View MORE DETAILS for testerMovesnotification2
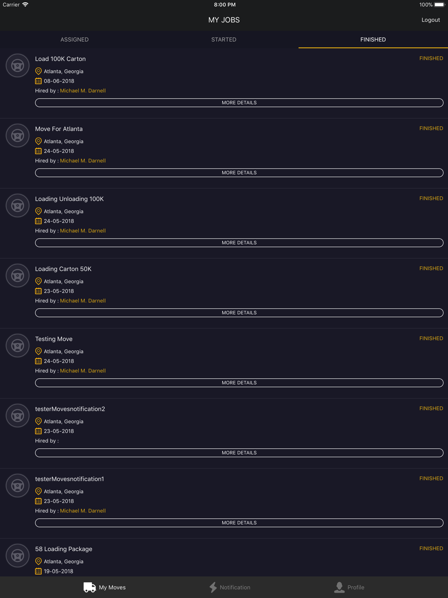This screenshot has height=598, width=448. [239, 453]
